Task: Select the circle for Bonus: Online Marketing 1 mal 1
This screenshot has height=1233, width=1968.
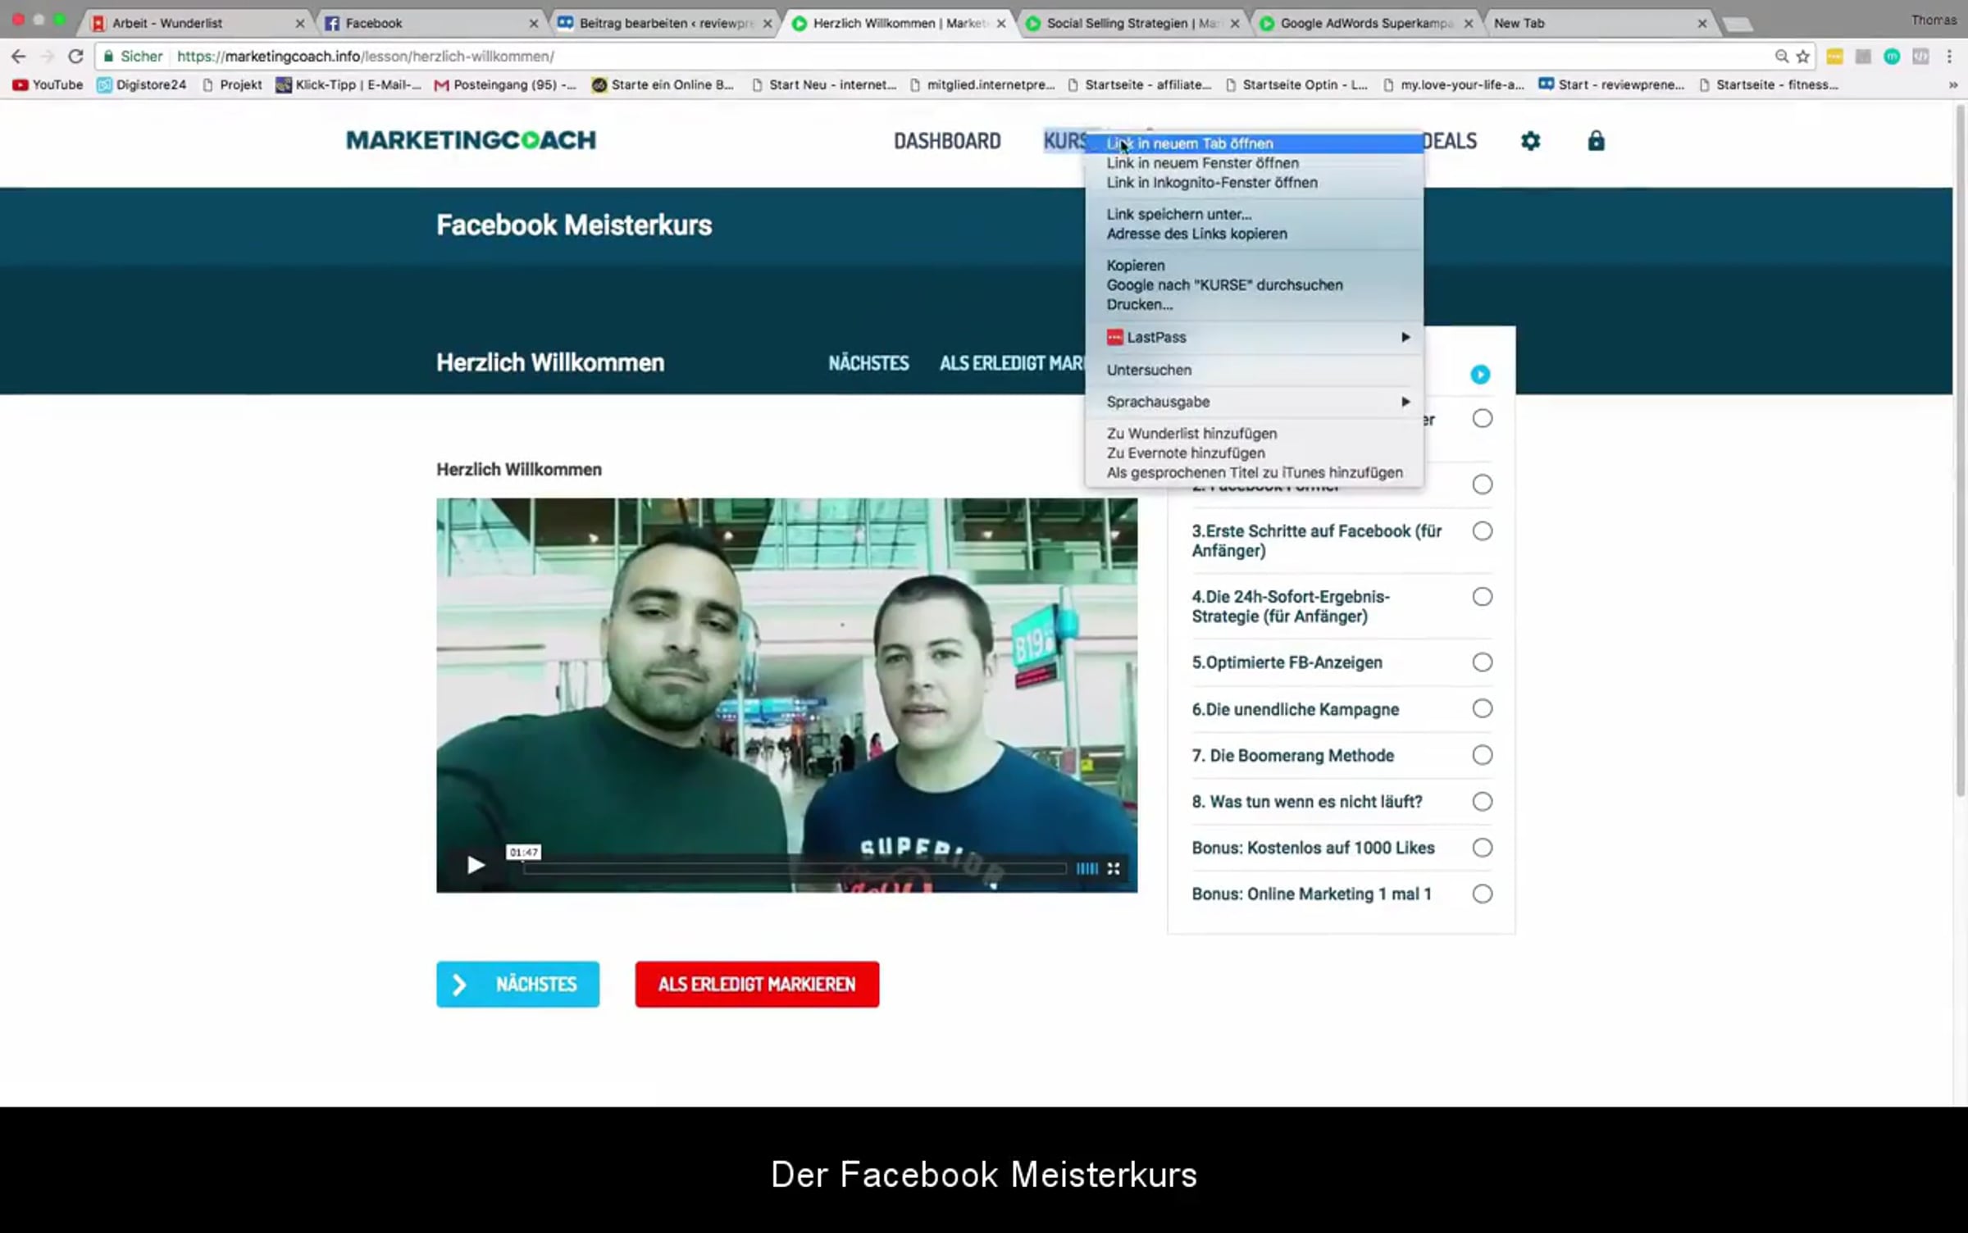Action: 1482,894
